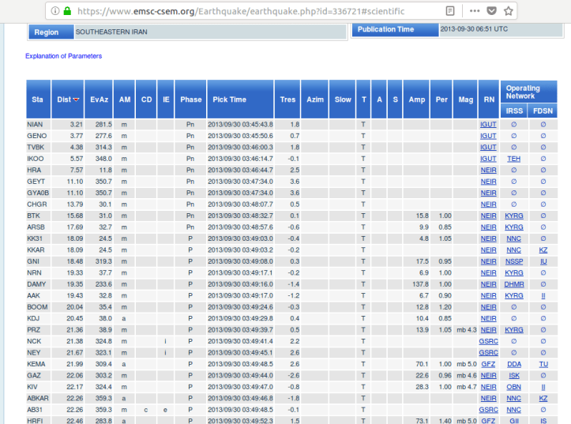Click the site information icon in address bar
571x424 pixels.
click(x=54, y=11)
